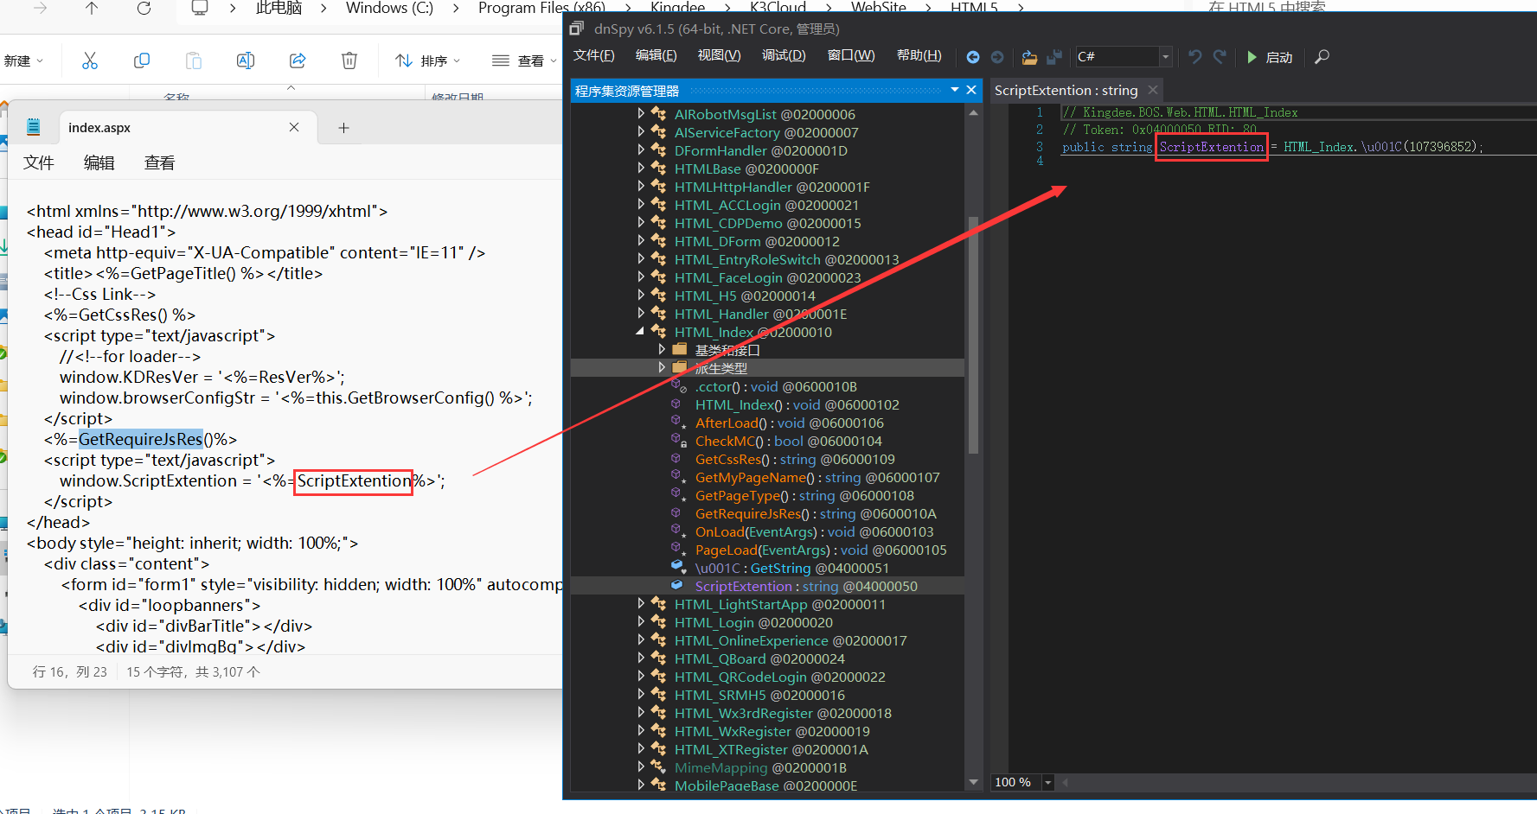Image resolution: width=1537 pixels, height=814 pixels.
Task: Select GetRequireJsRes() method in tree
Action: [816, 513]
